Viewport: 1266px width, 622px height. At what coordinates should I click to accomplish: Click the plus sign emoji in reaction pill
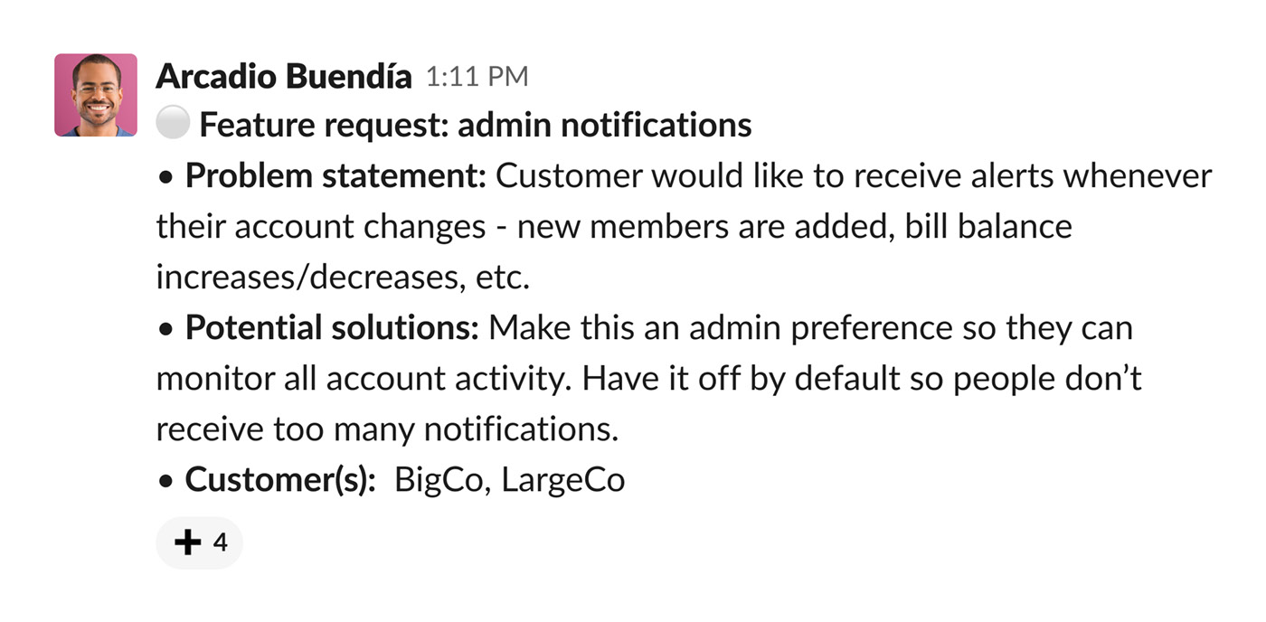point(187,542)
